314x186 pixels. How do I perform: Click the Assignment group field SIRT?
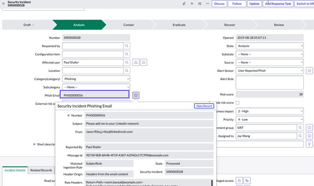(266, 128)
